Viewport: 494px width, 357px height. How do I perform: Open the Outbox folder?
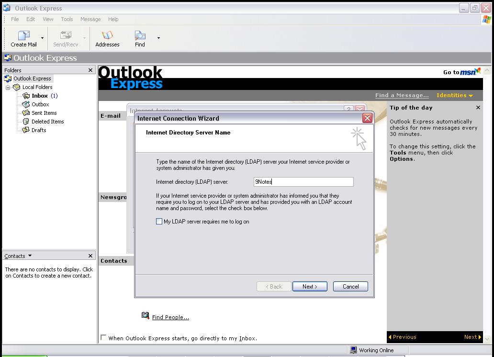[x=40, y=104]
